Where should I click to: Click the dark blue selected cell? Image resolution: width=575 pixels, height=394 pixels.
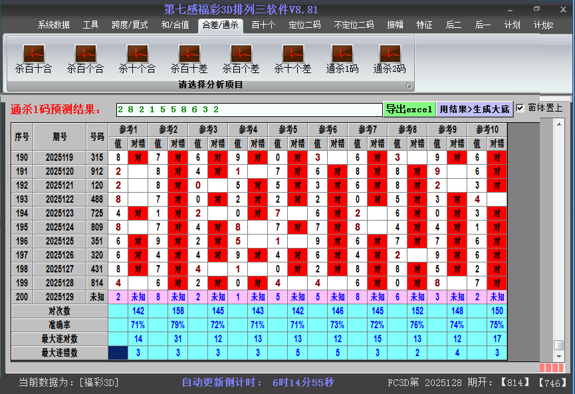[118, 353]
